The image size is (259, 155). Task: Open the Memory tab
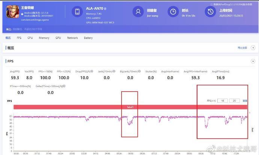(x=44, y=38)
